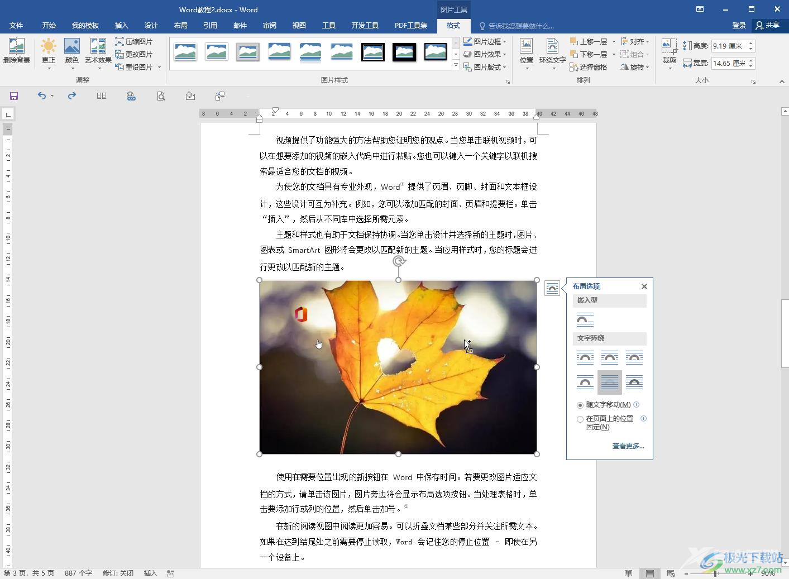789x579 pixels.
Task: Expand the picture styles gallery More arrow
Action: [x=456, y=66]
